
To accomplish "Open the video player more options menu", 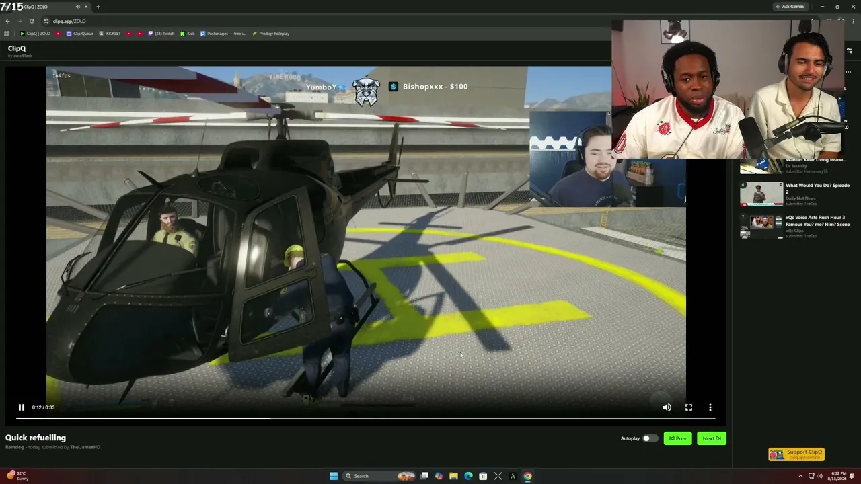I will (710, 407).
